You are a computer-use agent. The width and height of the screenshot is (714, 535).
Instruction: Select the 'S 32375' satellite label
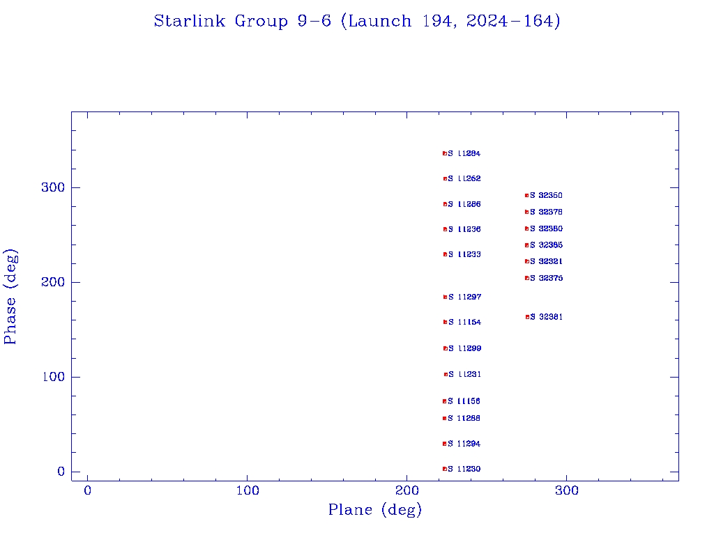pyautogui.click(x=547, y=278)
